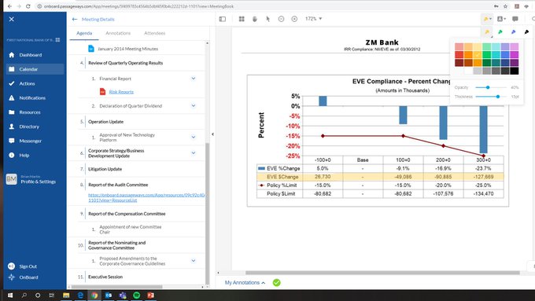Click the green check status icon
Viewport: 535px width, 301px height.
(277, 283)
